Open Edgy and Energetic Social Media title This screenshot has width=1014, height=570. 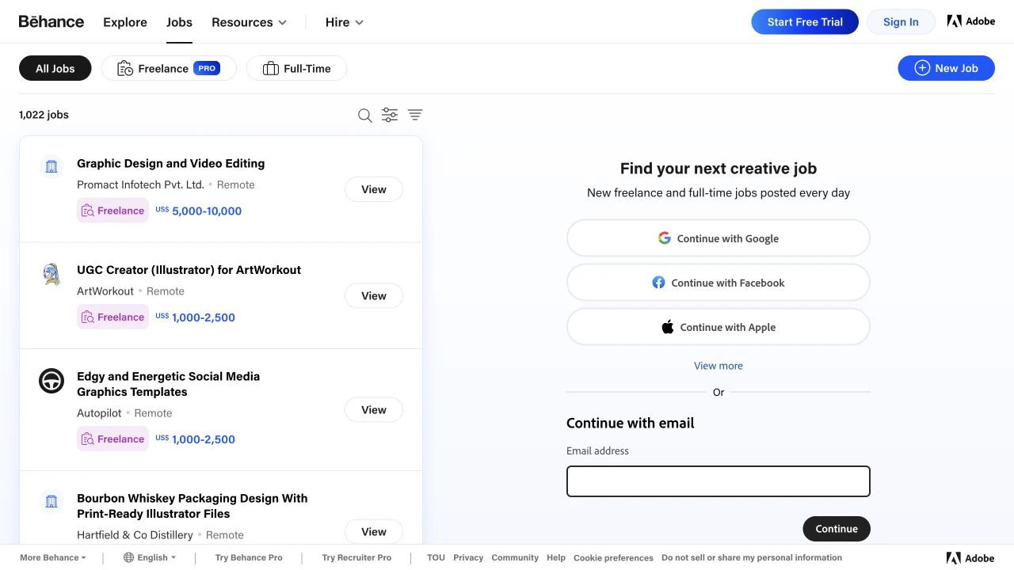coord(168,384)
